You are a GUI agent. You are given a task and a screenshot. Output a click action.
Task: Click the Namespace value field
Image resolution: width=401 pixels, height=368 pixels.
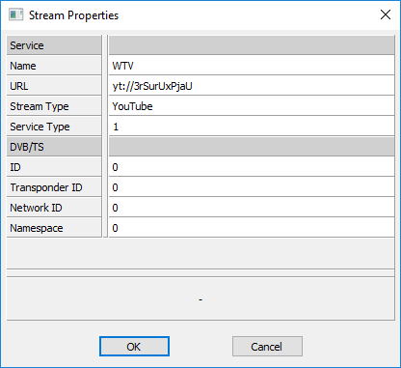pos(252,228)
